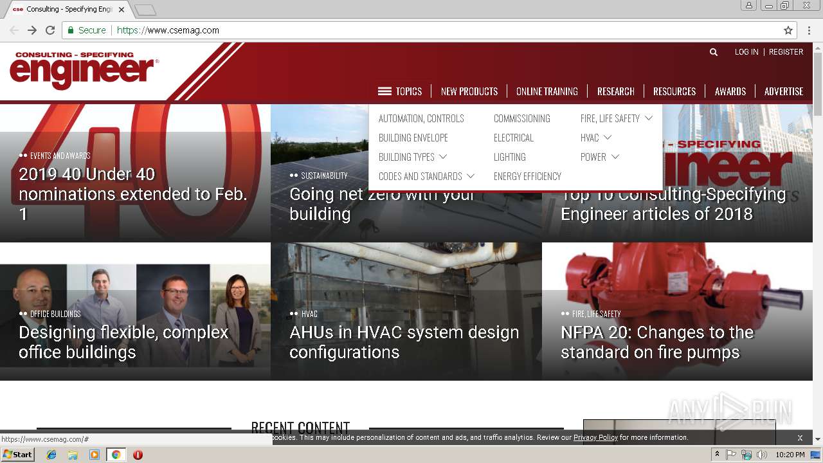
Task: Open AHUs in HVAC system design article
Action: 404,342
